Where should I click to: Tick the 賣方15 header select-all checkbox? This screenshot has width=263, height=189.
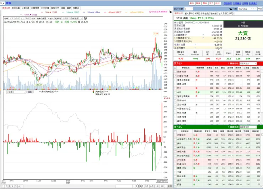pos(175,131)
